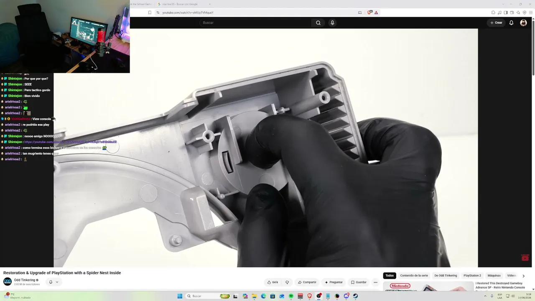Open the media control music-note icon
The height and width of the screenshot is (301, 535).
pyautogui.click(x=499, y=13)
